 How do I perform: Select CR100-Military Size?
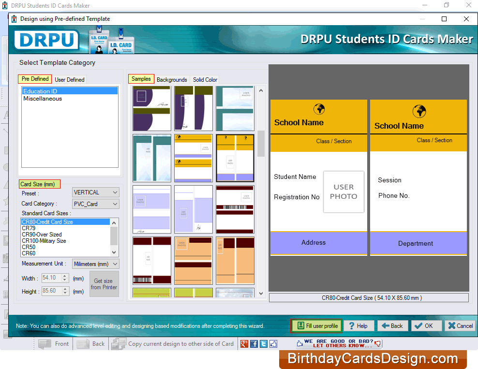(65, 241)
